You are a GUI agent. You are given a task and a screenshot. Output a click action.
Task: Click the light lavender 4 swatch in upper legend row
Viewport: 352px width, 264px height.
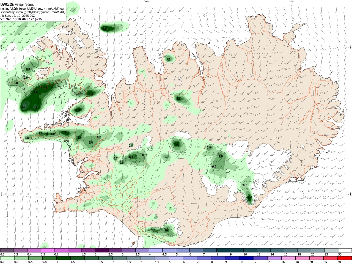(x=156, y=250)
